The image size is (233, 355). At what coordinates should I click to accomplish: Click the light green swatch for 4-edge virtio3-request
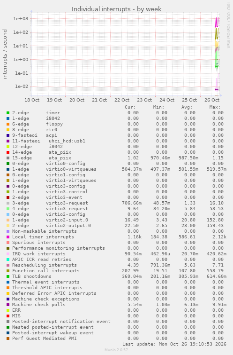8,209
